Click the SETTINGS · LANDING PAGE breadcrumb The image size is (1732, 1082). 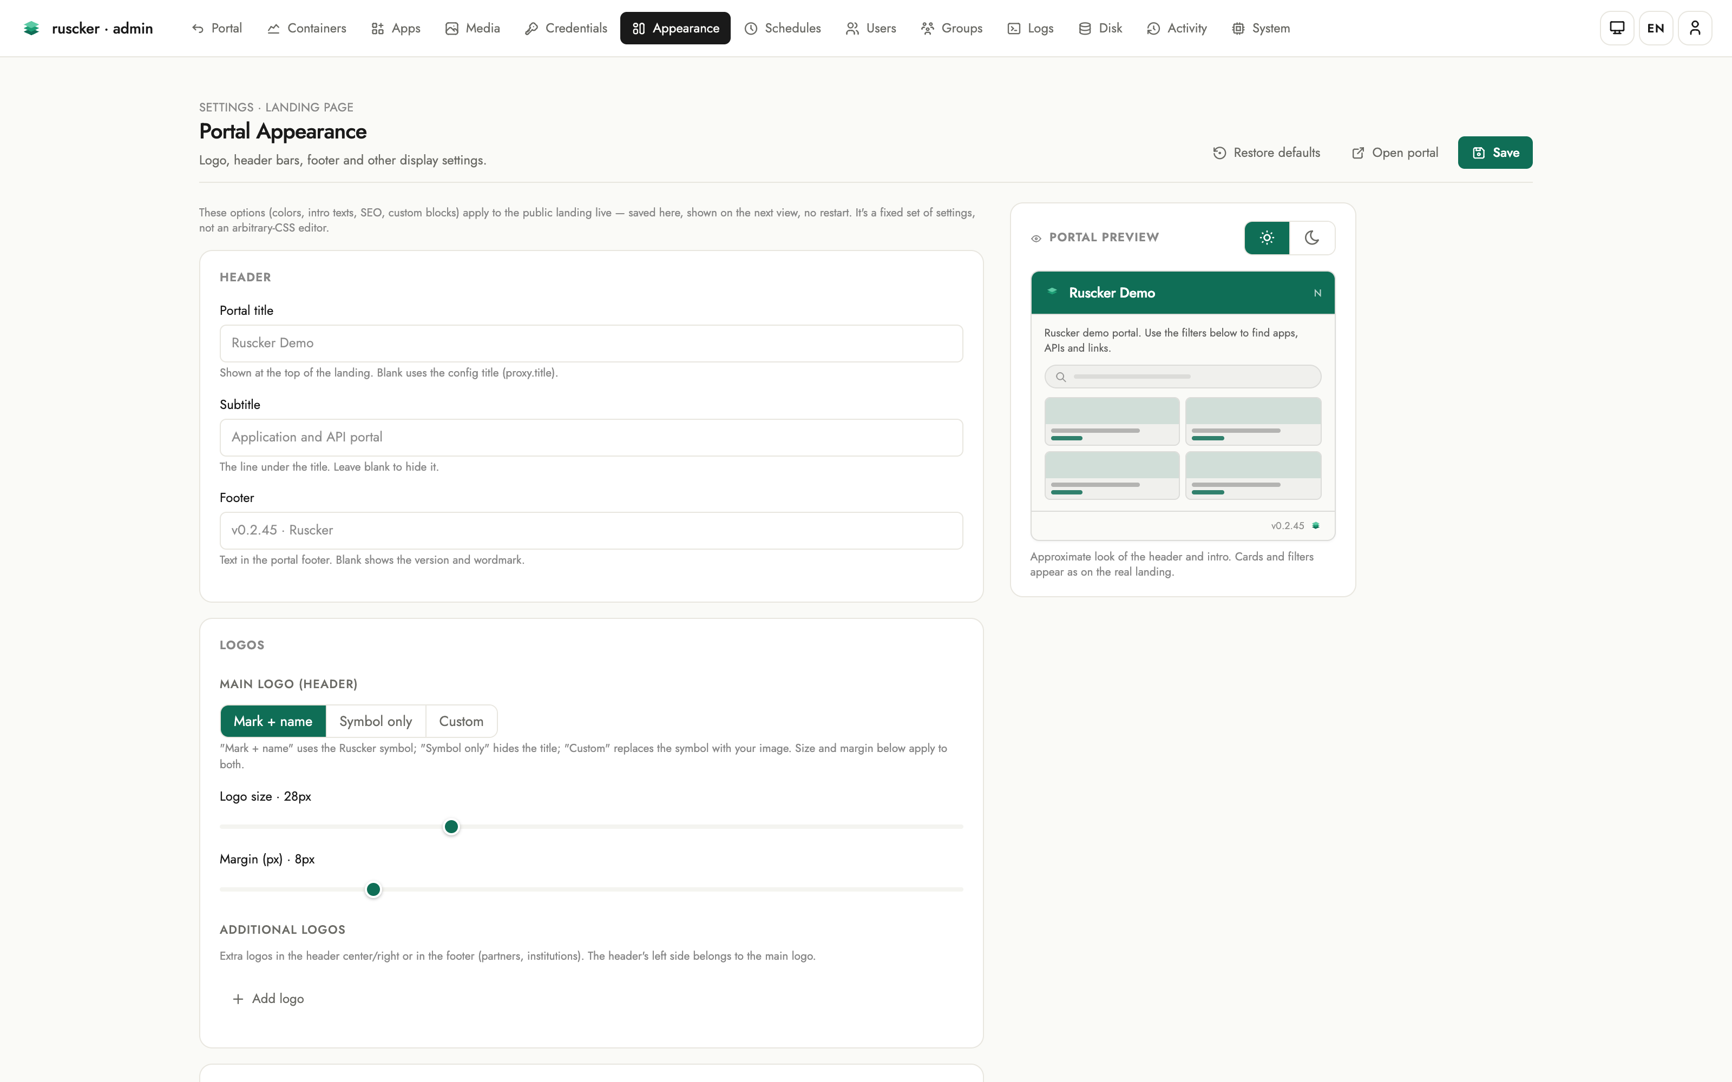[276, 107]
